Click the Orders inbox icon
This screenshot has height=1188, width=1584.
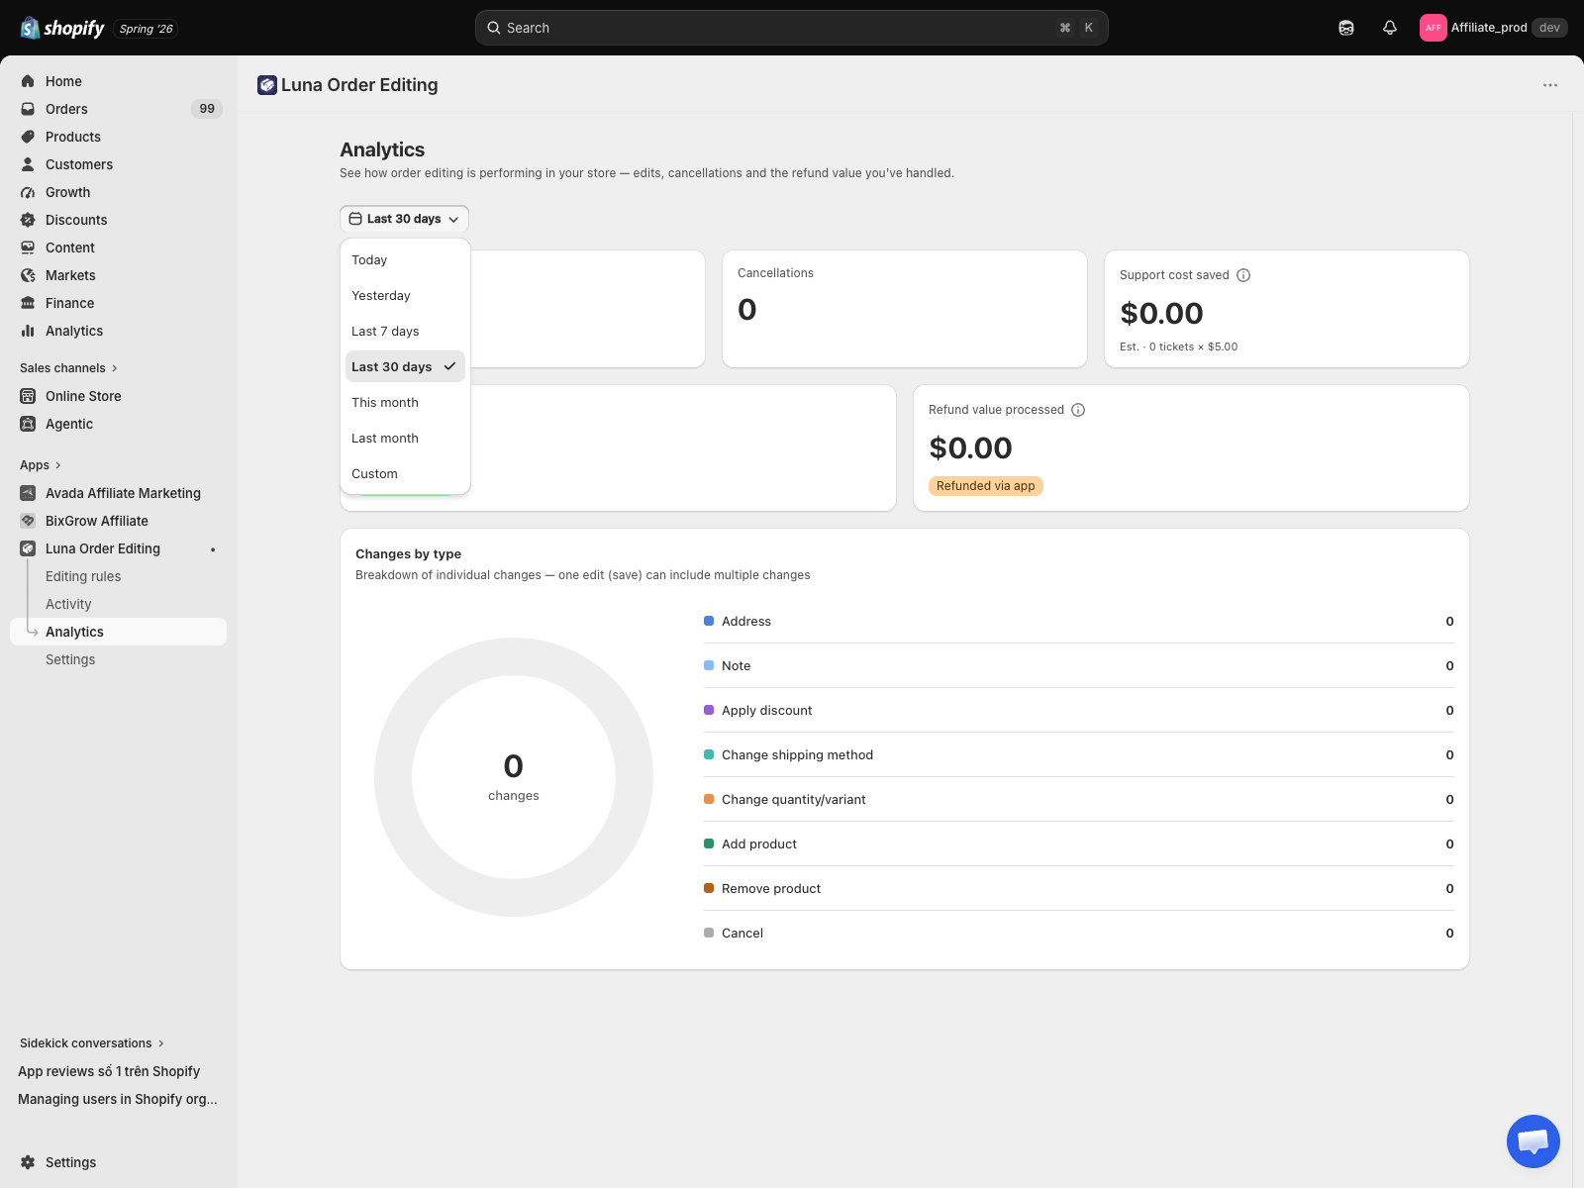28,109
